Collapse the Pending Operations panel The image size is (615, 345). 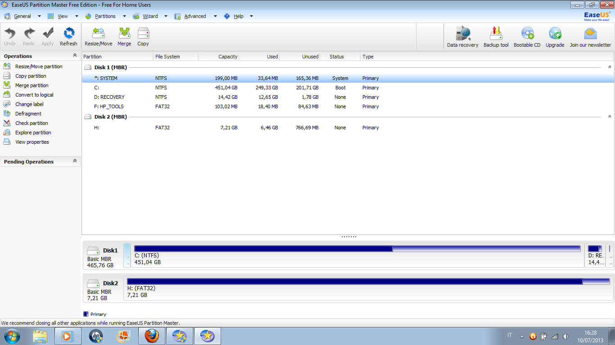75,161
